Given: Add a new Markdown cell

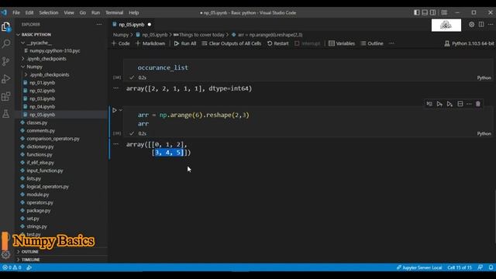Looking at the screenshot, I should pos(150,43).
